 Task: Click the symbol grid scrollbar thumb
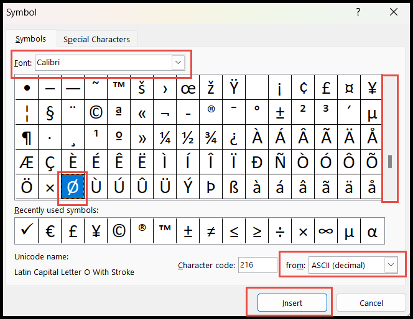(x=390, y=161)
